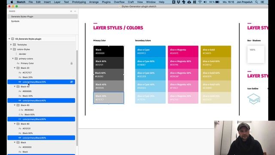Toggle lock on Primary Color layer
275x155 pixels.
click(x=72, y=63)
